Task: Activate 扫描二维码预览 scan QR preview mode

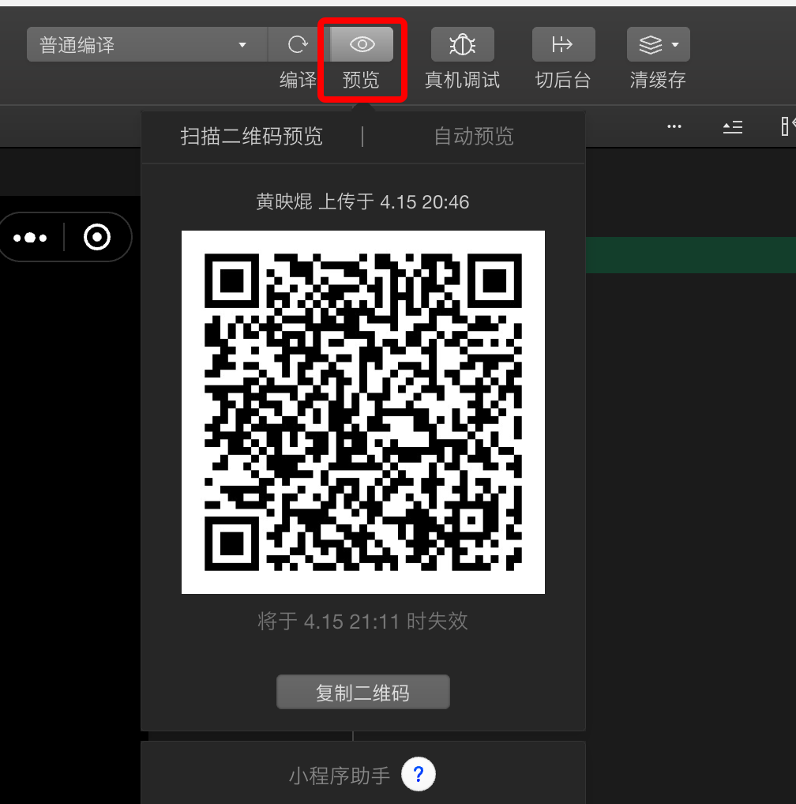Action: tap(251, 135)
